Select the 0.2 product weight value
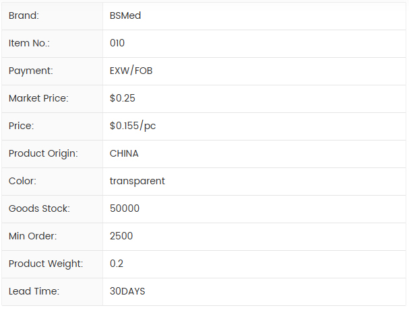Screen dimensions: 409x310 pyautogui.click(x=117, y=264)
